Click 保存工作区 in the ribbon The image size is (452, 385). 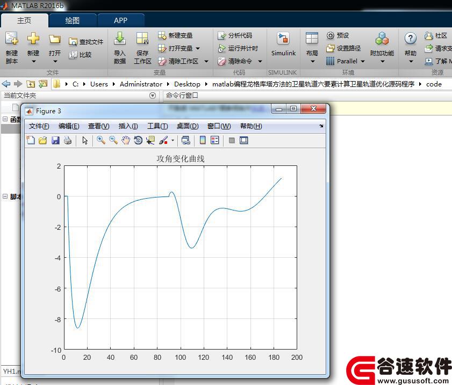click(142, 47)
